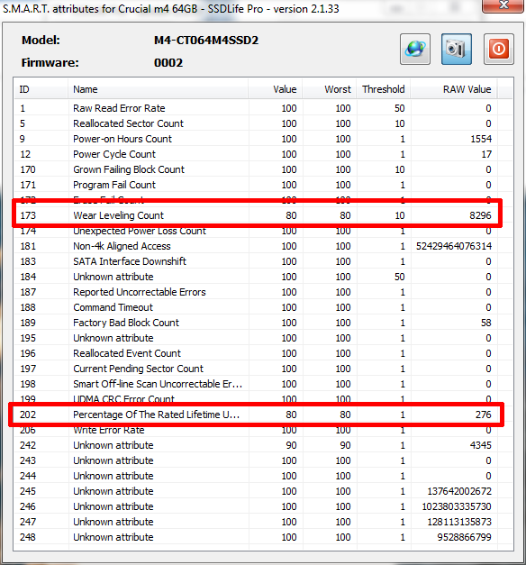Click the RAW value 58 cell
The image size is (526, 565).
click(486, 323)
